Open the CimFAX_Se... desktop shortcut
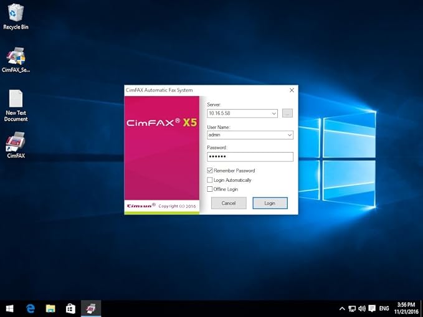 click(x=16, y=58)
